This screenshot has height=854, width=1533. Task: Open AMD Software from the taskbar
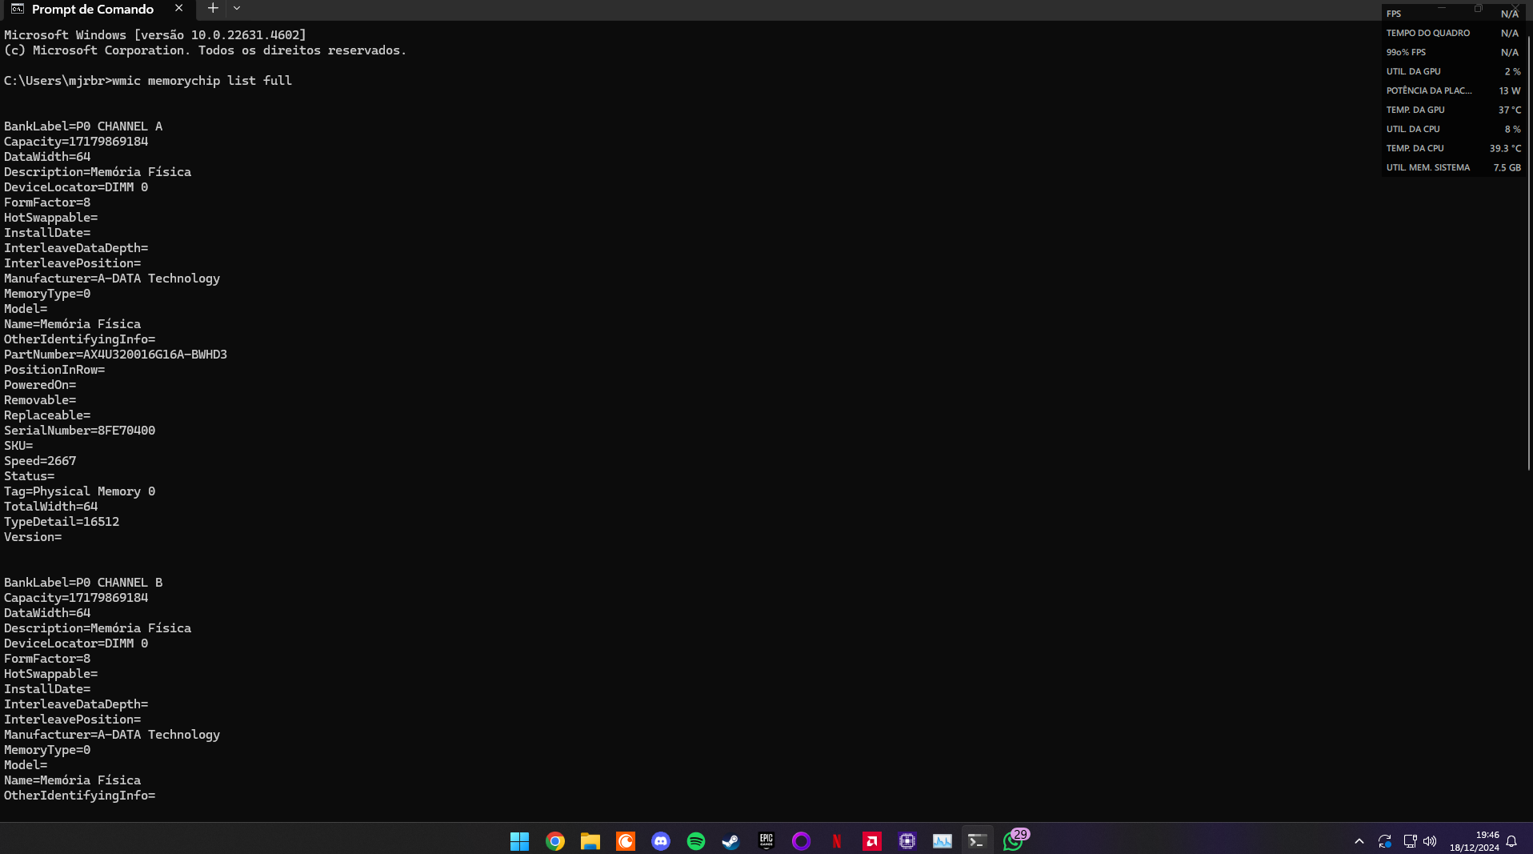[871, 841]
